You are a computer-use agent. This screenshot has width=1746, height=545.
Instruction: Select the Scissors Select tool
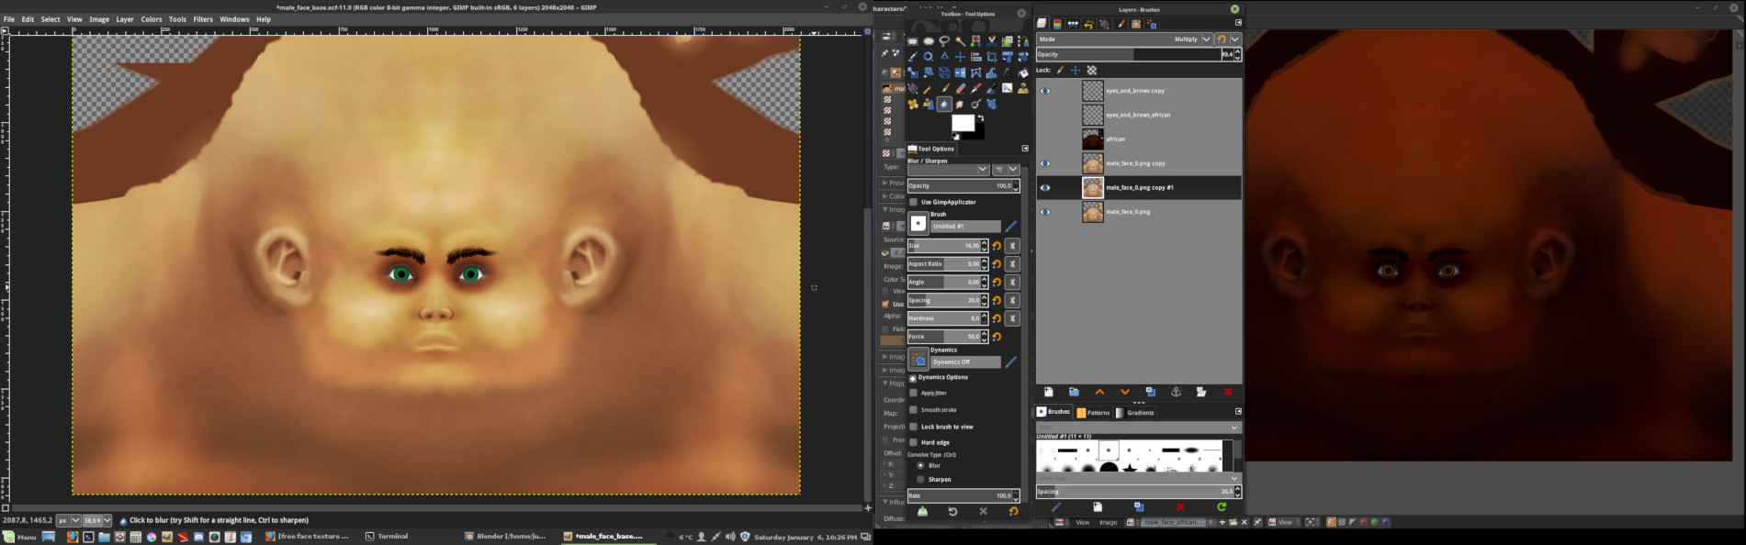[x=992, y=40]
